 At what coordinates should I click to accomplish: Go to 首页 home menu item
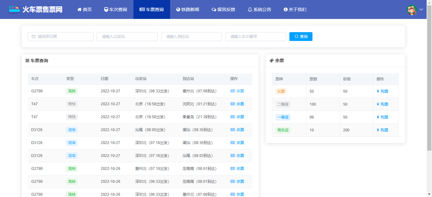click(x=84, y=9)
